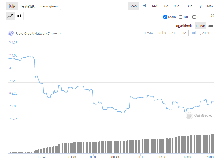Switch to candlestick chart icon

(x=19, y=16)
